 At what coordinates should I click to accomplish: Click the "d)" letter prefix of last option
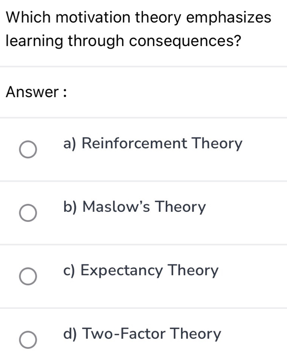coord(71,334)
